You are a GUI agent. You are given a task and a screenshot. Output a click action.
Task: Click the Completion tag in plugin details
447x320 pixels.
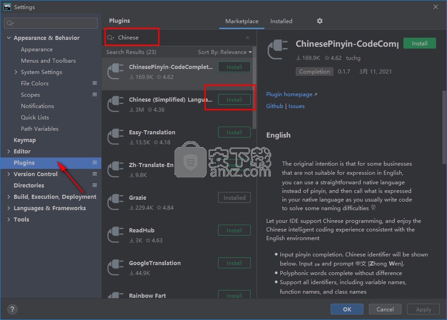[314, 72]
